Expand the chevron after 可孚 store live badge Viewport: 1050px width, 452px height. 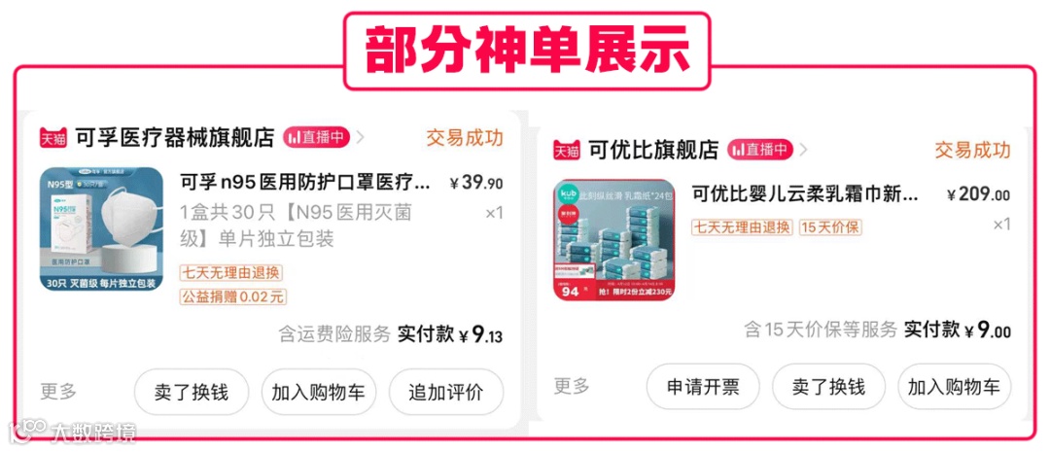pos(361,138)
